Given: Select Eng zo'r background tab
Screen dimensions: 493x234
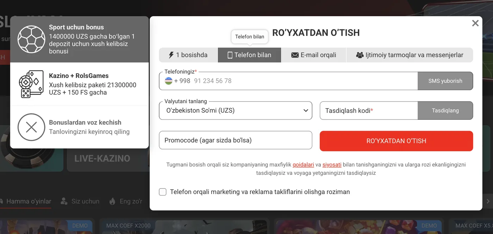Looking at the screenshot, I should click(126, 202).
